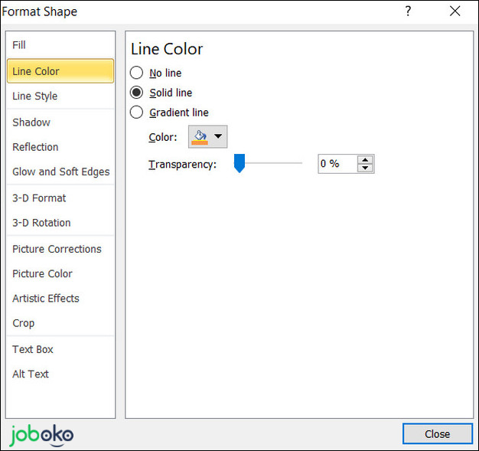Open the Line Style category
This screenshot has height=451, width=479.
(x=35, y=96)
